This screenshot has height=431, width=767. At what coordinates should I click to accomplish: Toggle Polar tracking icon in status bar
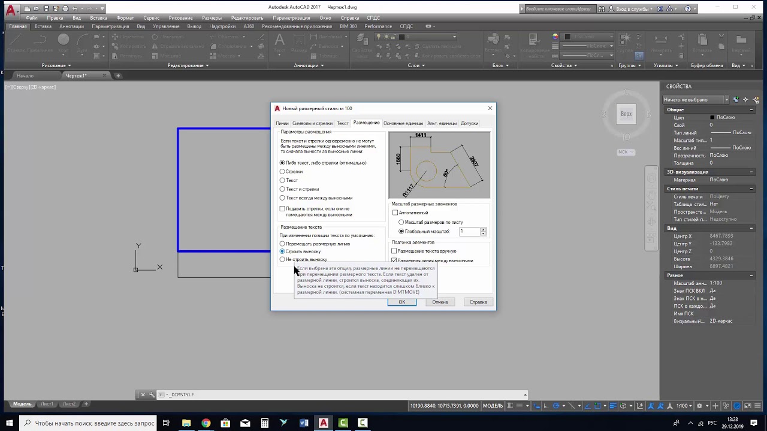point(555,406)
